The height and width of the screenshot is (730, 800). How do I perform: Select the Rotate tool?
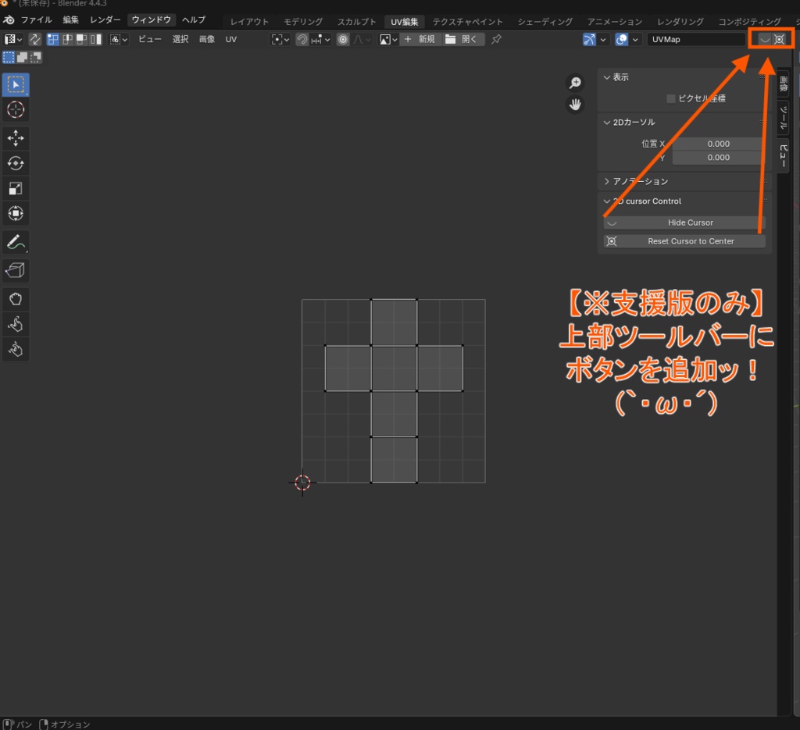[x=16, y=162]
